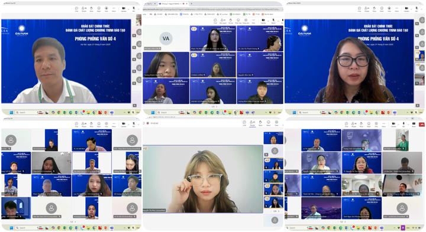Select the VA avatar participant tile
The image size is (426, 232).
click(166, 38)
